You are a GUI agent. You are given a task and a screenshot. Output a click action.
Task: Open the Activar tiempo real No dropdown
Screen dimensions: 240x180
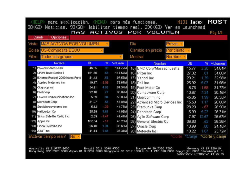pyautogui.click(x=75, y=136)
